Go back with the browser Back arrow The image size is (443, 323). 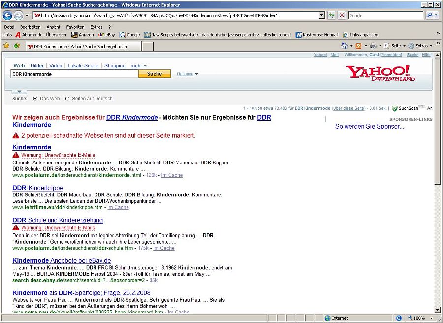tap(7, 16)
